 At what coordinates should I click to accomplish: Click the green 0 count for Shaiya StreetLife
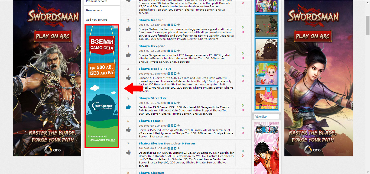pyautogui.click(x=243, y=105)
